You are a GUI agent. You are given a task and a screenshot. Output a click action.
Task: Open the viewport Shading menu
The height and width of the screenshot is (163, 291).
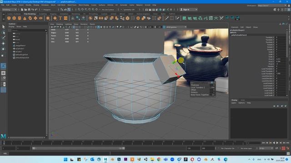pos(60,24)
